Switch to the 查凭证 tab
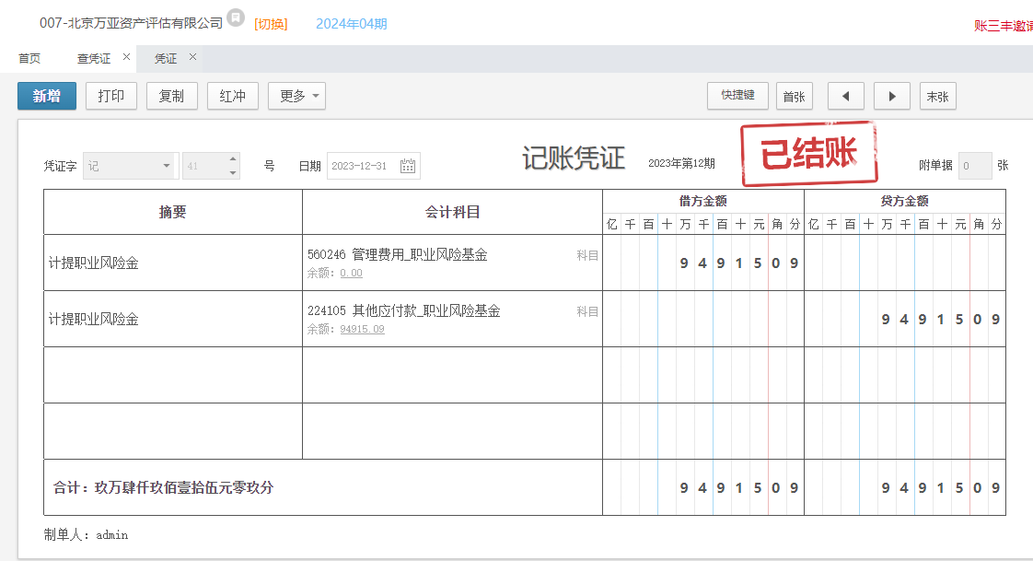The height and width of the screenshot is (561, 1033). (93, 59)
